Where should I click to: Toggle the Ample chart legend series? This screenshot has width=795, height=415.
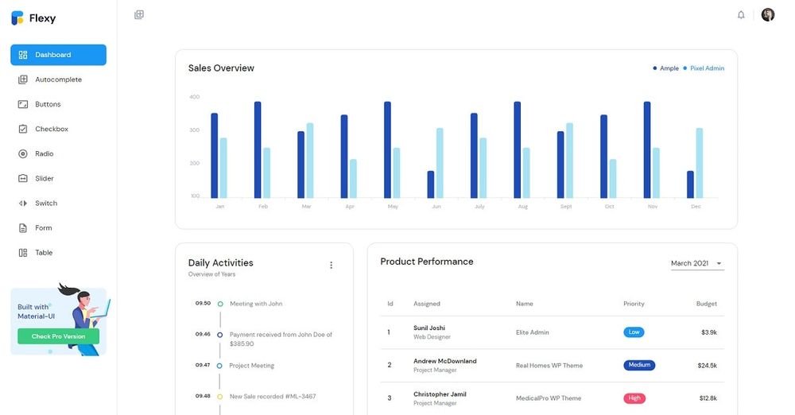(x=666, y=68)
